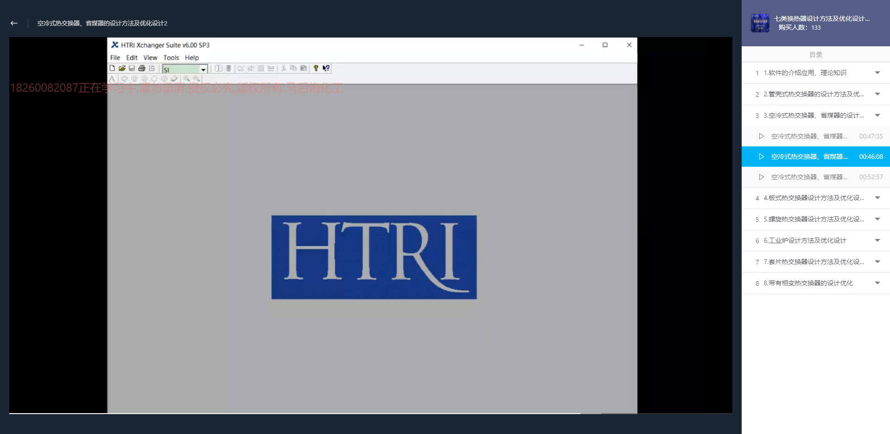This screenshot has height=434, width=890.
Task: Open the View menu
Action: point(150,57)
